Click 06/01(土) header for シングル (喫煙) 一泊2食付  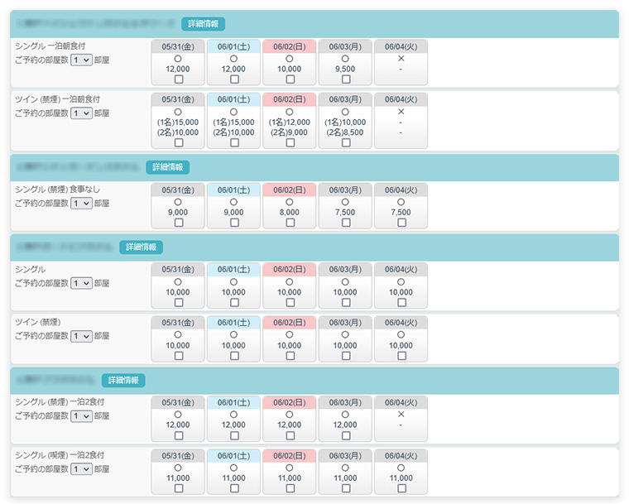[x=233, y=455]
